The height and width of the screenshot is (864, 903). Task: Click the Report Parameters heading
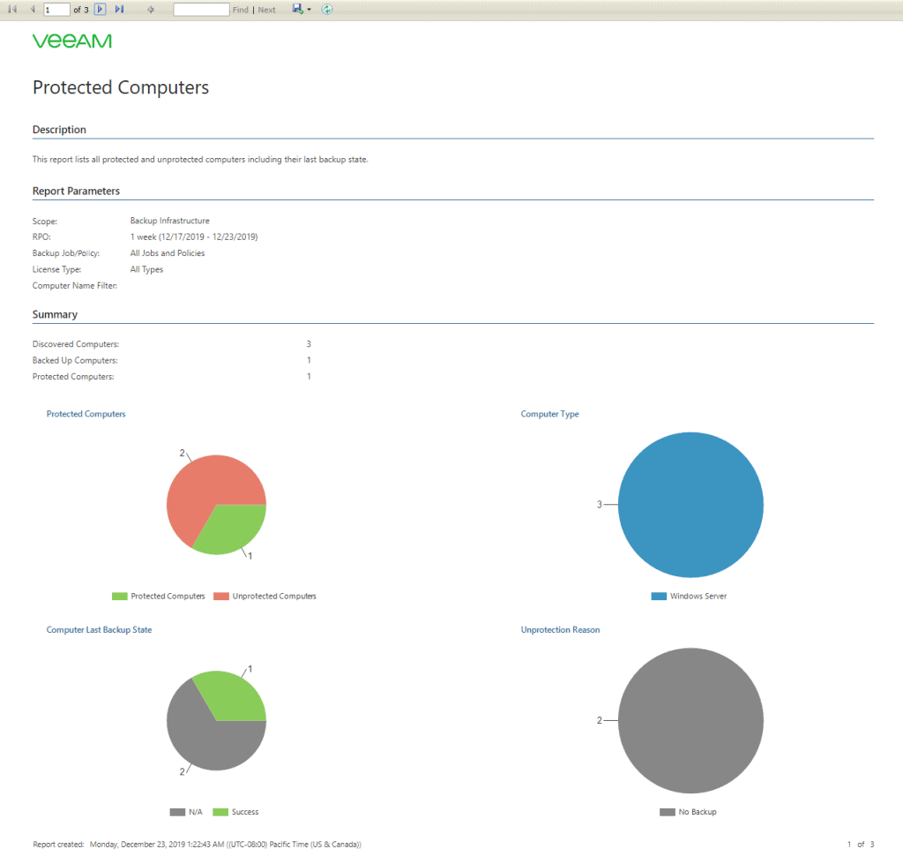[76, 191]
